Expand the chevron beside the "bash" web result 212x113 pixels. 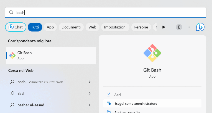pos(90,82)
